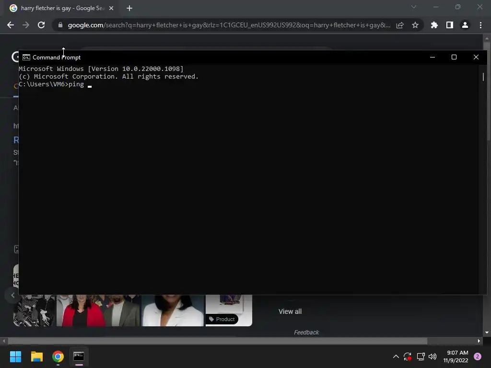Click the horizontal scrollbar left arrow
Screen dimensions: 491x368
click(4, 341)
